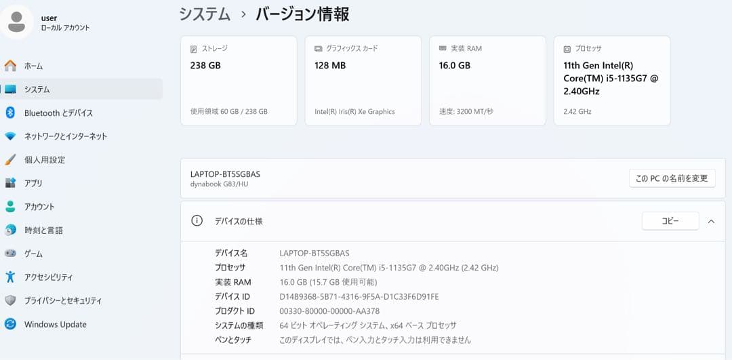Click the プロダクト ID value 00330-80000-00000-AA378
The width and height of the screenshot is (732, 360).
click(x=329, y=311)
